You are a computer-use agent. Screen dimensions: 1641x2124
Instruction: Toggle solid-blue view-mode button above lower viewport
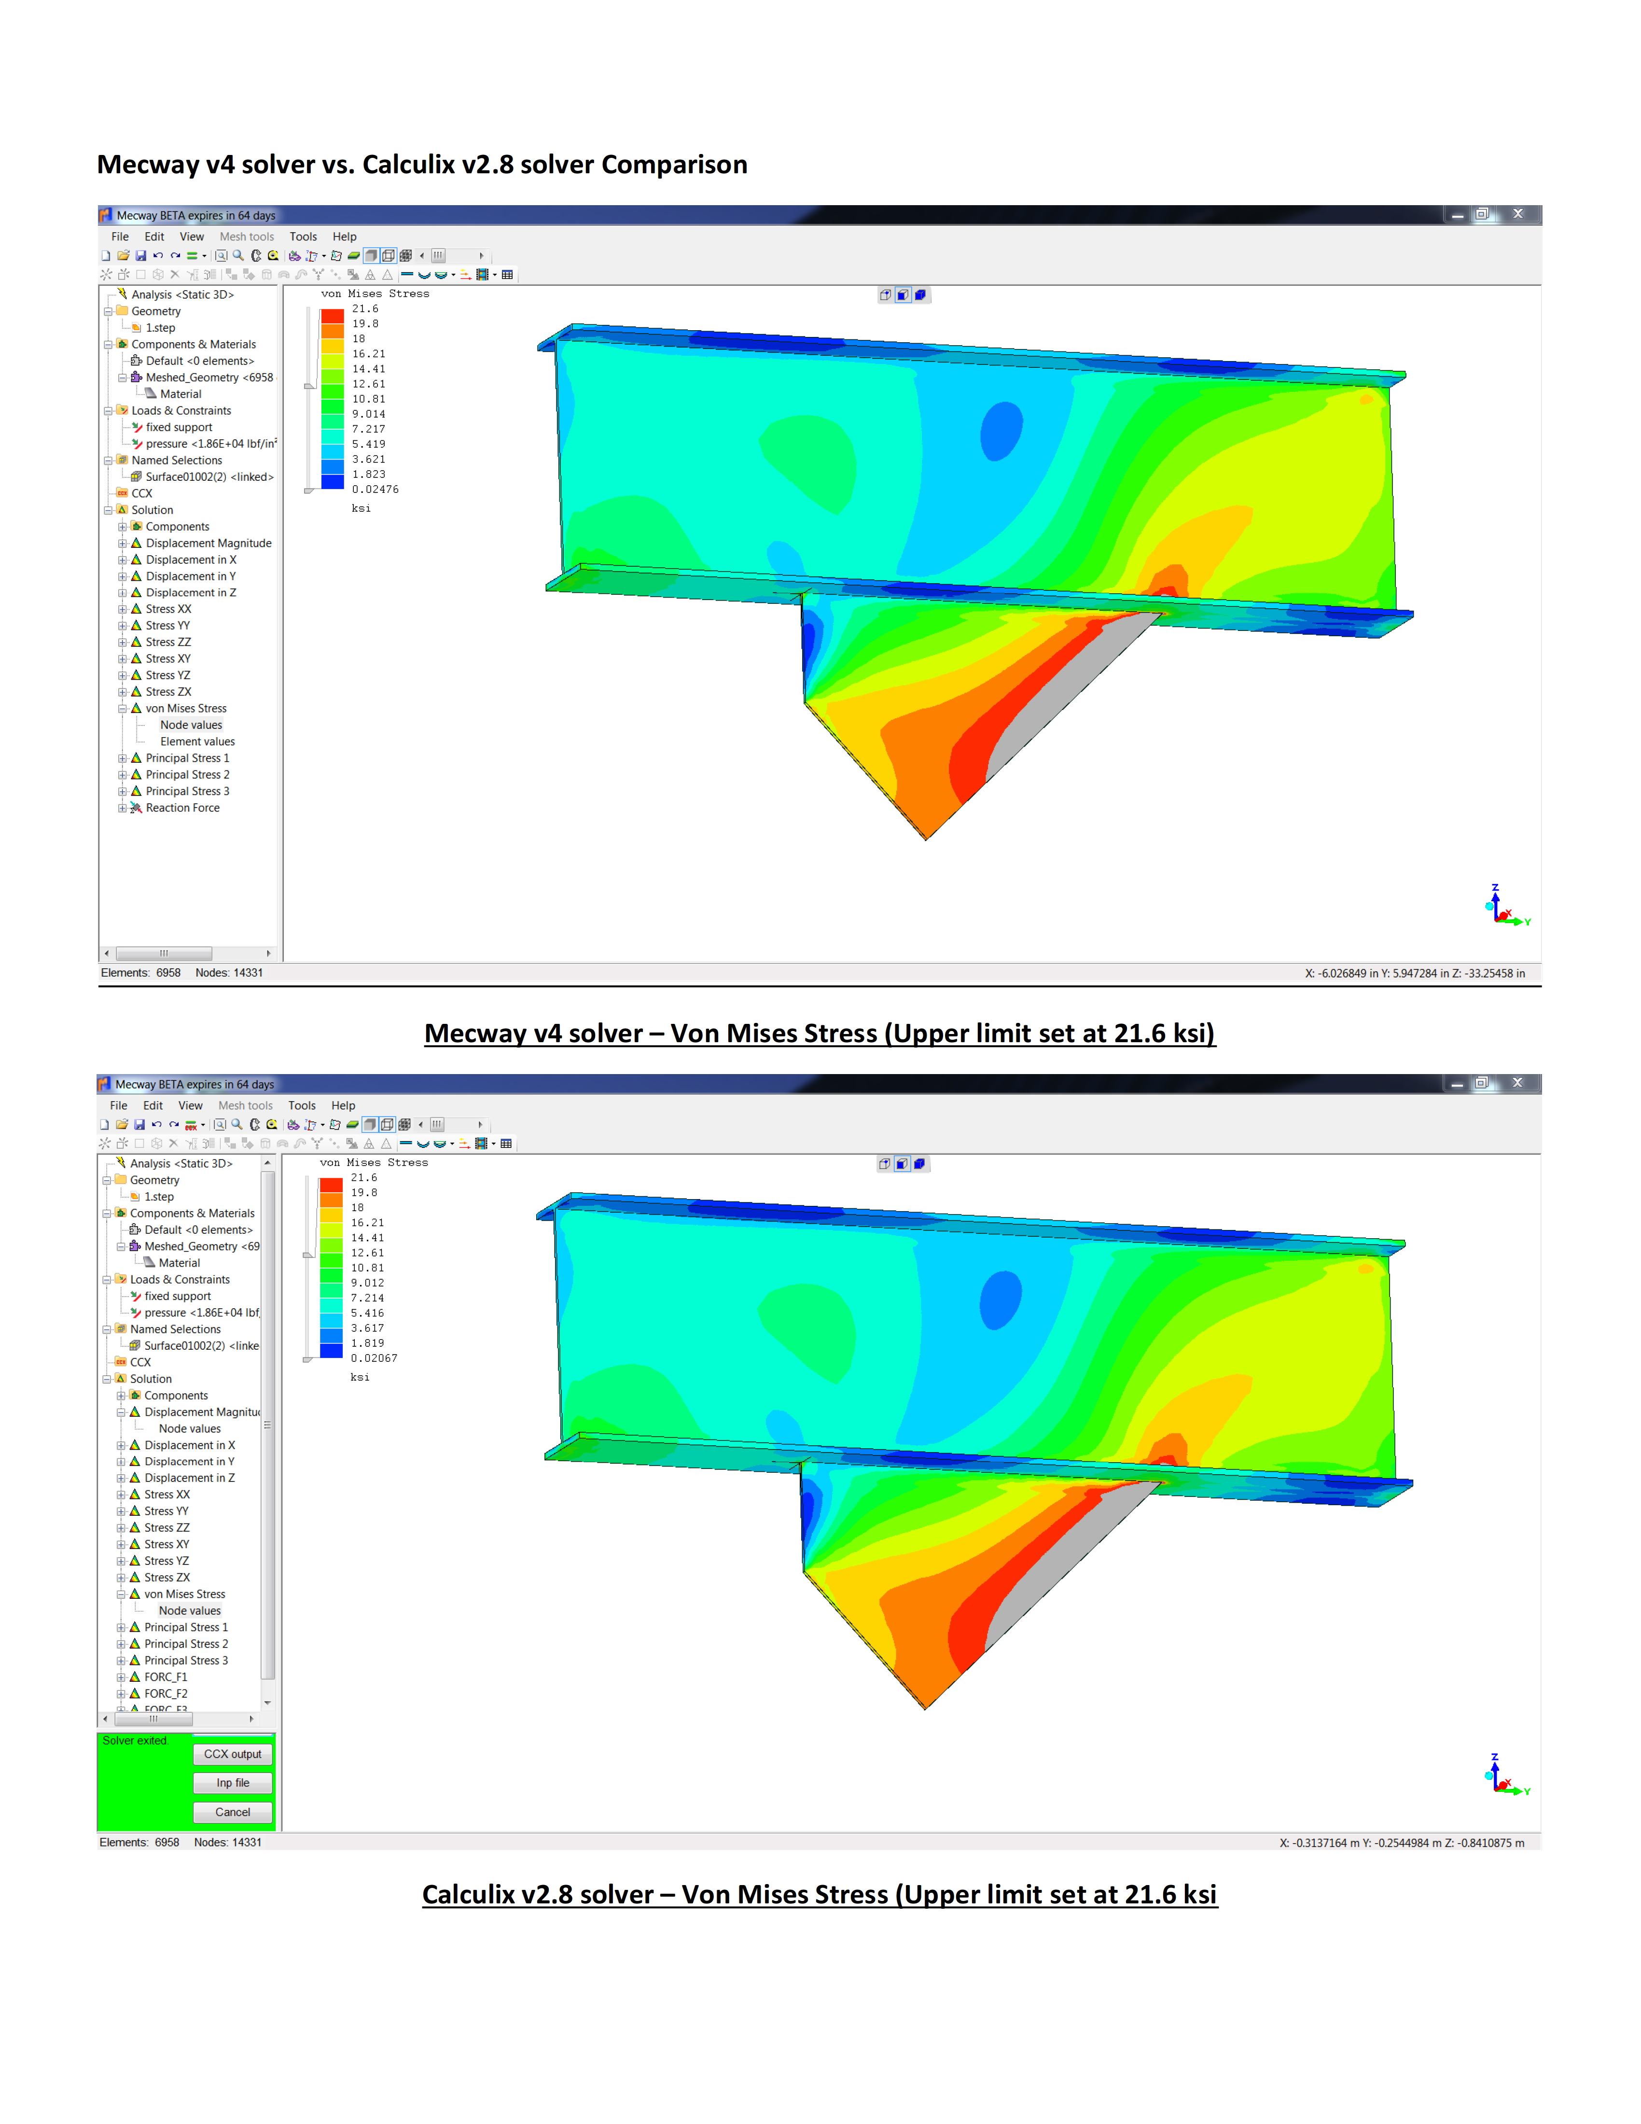pos(919,1164)
